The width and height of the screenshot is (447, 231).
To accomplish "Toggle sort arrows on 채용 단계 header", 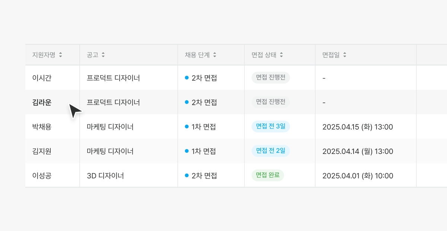I will click(x=215, y=55).
